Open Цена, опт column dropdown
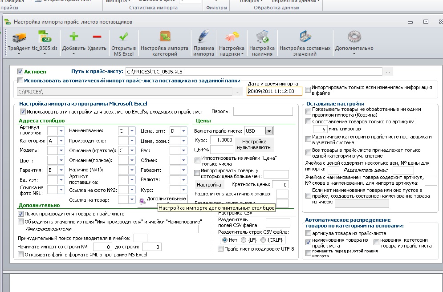The width and height of the screenshot is (443, 292). 183,131
